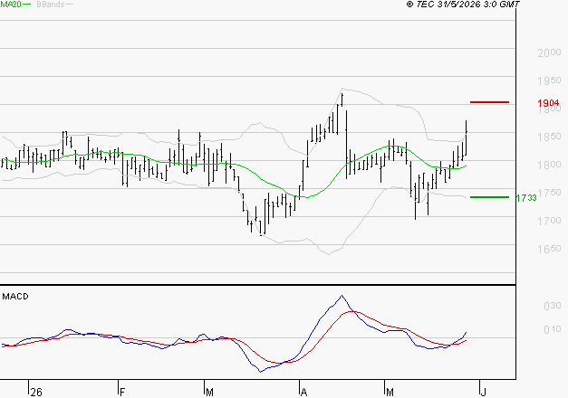Image resolution: width=568 pixels, height=398 pixels.
Task: Click the 26 year label on time axis
Action: tap(36, 393)
